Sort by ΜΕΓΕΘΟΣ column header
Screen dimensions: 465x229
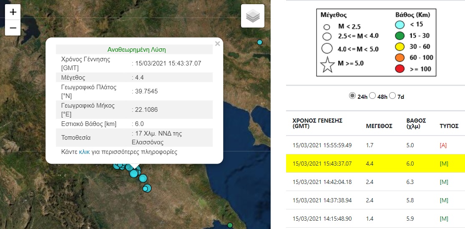(x=379, y=126)
